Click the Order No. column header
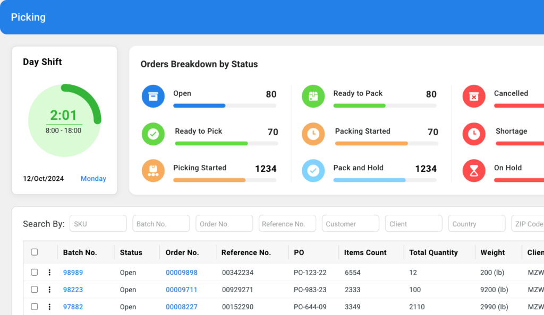The width and height of the screenshot is (544, 315). [x=182, y=252]
